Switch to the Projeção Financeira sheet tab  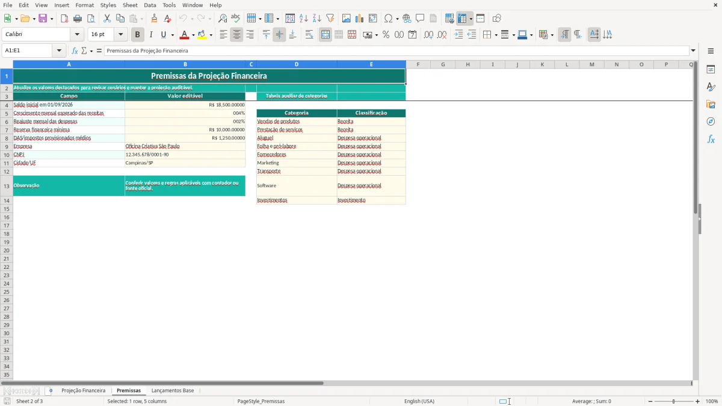click(x=83, y=391)
